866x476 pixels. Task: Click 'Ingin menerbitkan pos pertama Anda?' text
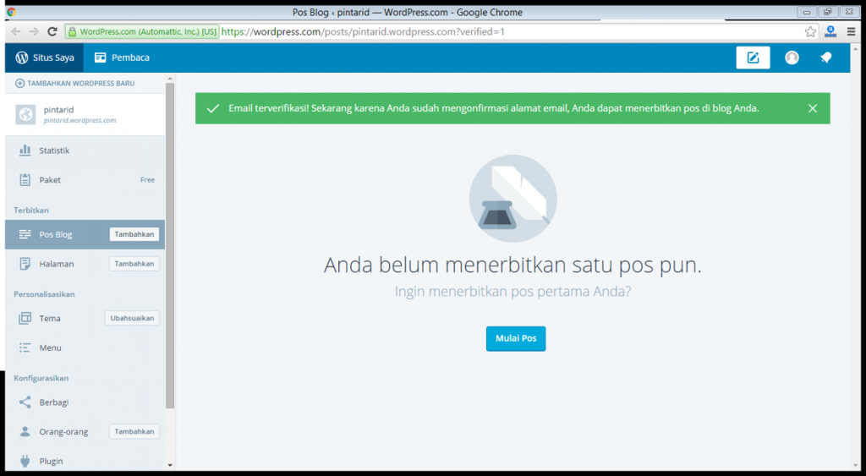[x=512, y=291]
